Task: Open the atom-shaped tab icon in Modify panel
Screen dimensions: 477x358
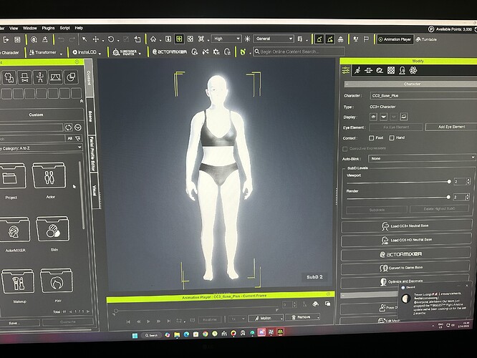Action: (x=413, y=71)
